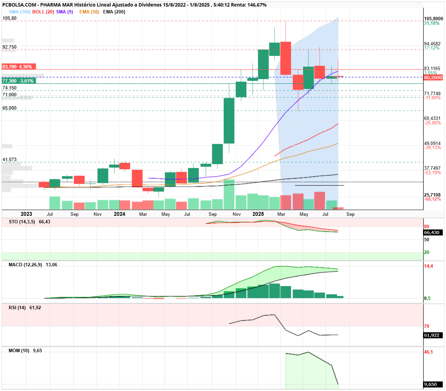Click the 60,4331 right axis value
The width and height of the screenshot is (446, 391).
[x=432, y=118]
